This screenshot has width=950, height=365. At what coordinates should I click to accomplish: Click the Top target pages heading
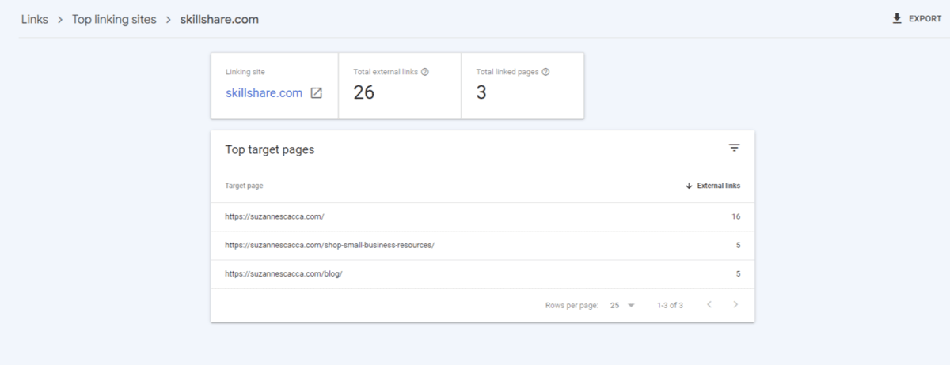(269, 149)
